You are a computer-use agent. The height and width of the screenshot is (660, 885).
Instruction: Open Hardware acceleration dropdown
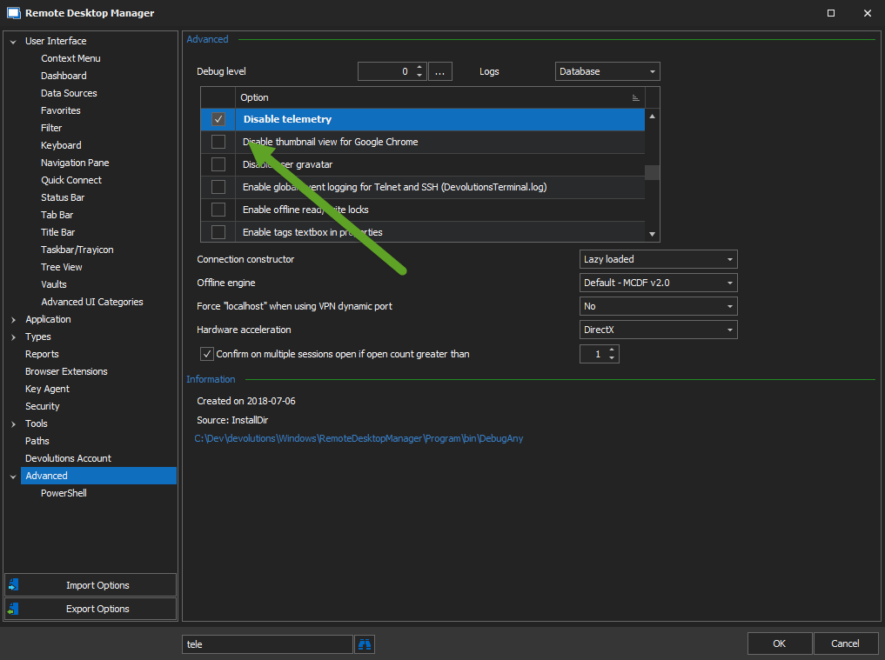tap(658, 330)
